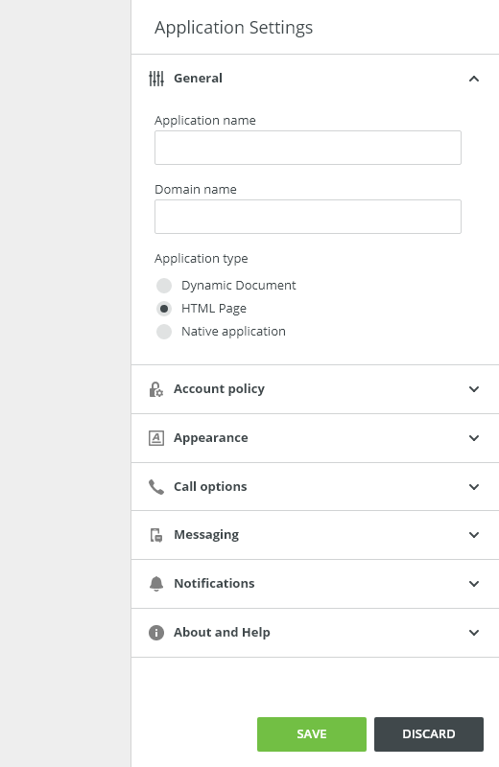499x767 pixels.
Task: Click the General sliders icon
Action: [156, 79]
